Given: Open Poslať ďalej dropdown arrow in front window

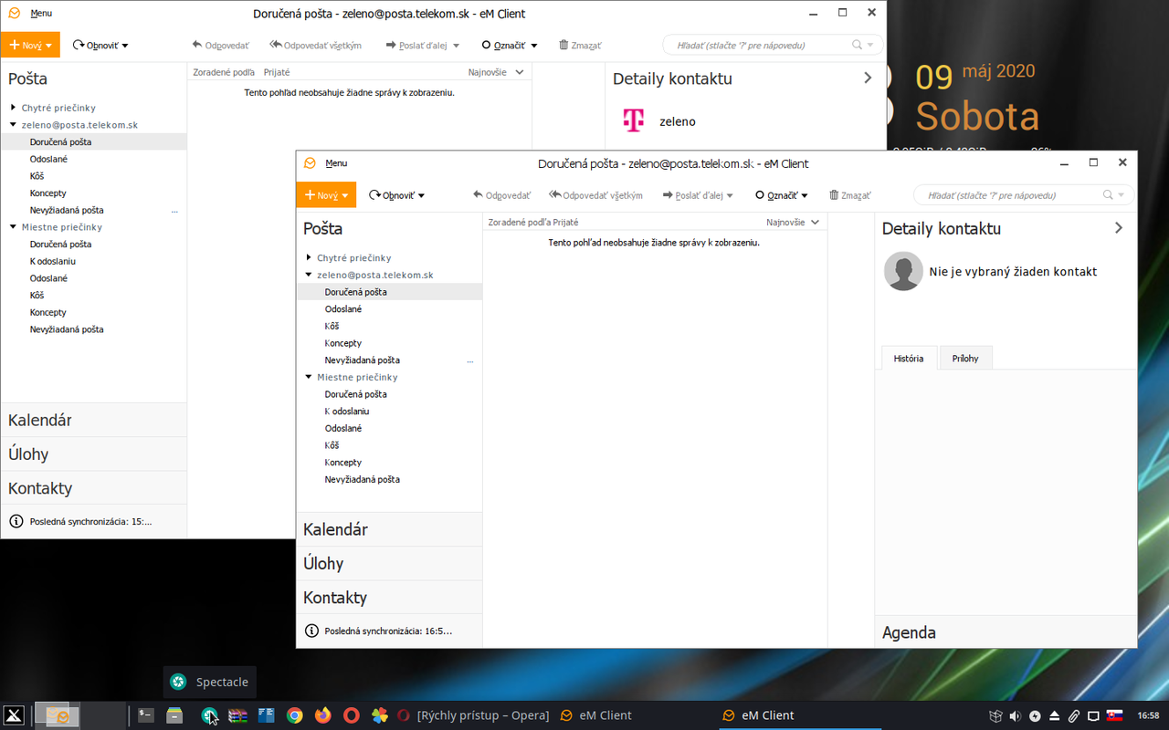Looking at the screenshot, I should (x=730, y=195).
